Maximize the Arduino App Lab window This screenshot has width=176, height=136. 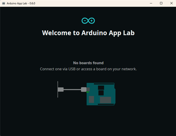coord(161,3)
